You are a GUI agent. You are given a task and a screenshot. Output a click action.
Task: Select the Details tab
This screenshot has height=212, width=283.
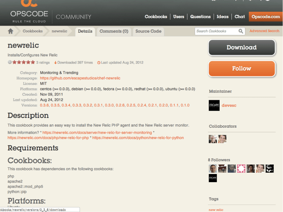pyautogui.click(x=85, y=31)
